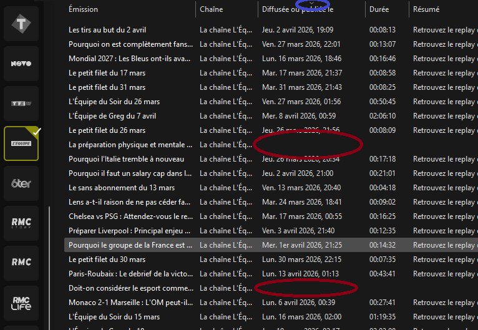Image resolution: width=478 pixels, height=330 pixels.
Task: Select Le sans abonnement du 13 mars
Action: [122, 188]
